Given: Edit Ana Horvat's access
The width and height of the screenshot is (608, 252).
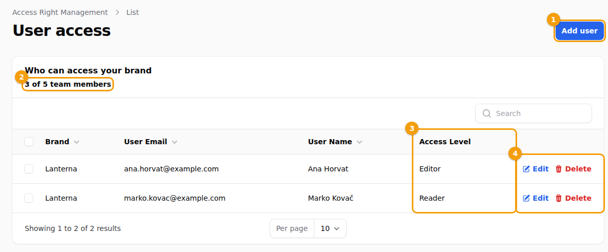Looking at the screenshot, I should point(536,169).
